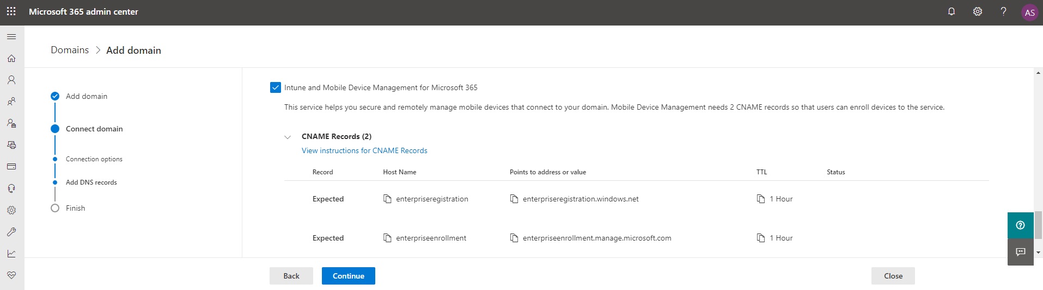1043x290 pixels.
Task: Click the TTL column header
Action: click(761, 172)
